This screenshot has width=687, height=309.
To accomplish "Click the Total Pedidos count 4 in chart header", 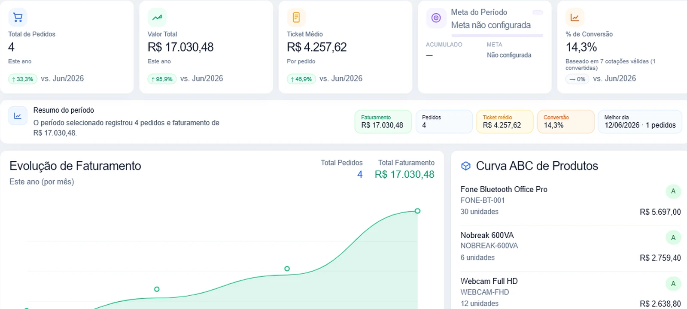I will [360, 174].
